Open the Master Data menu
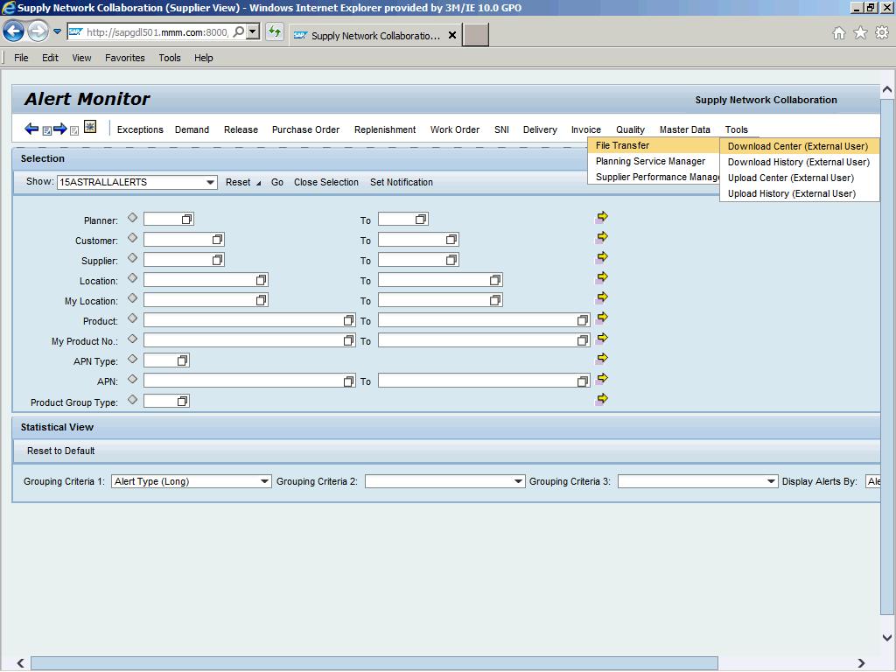This screenshot has width=896, height=672. (684, 129)
